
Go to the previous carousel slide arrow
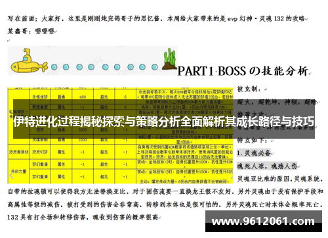click(x=12, y=176)
